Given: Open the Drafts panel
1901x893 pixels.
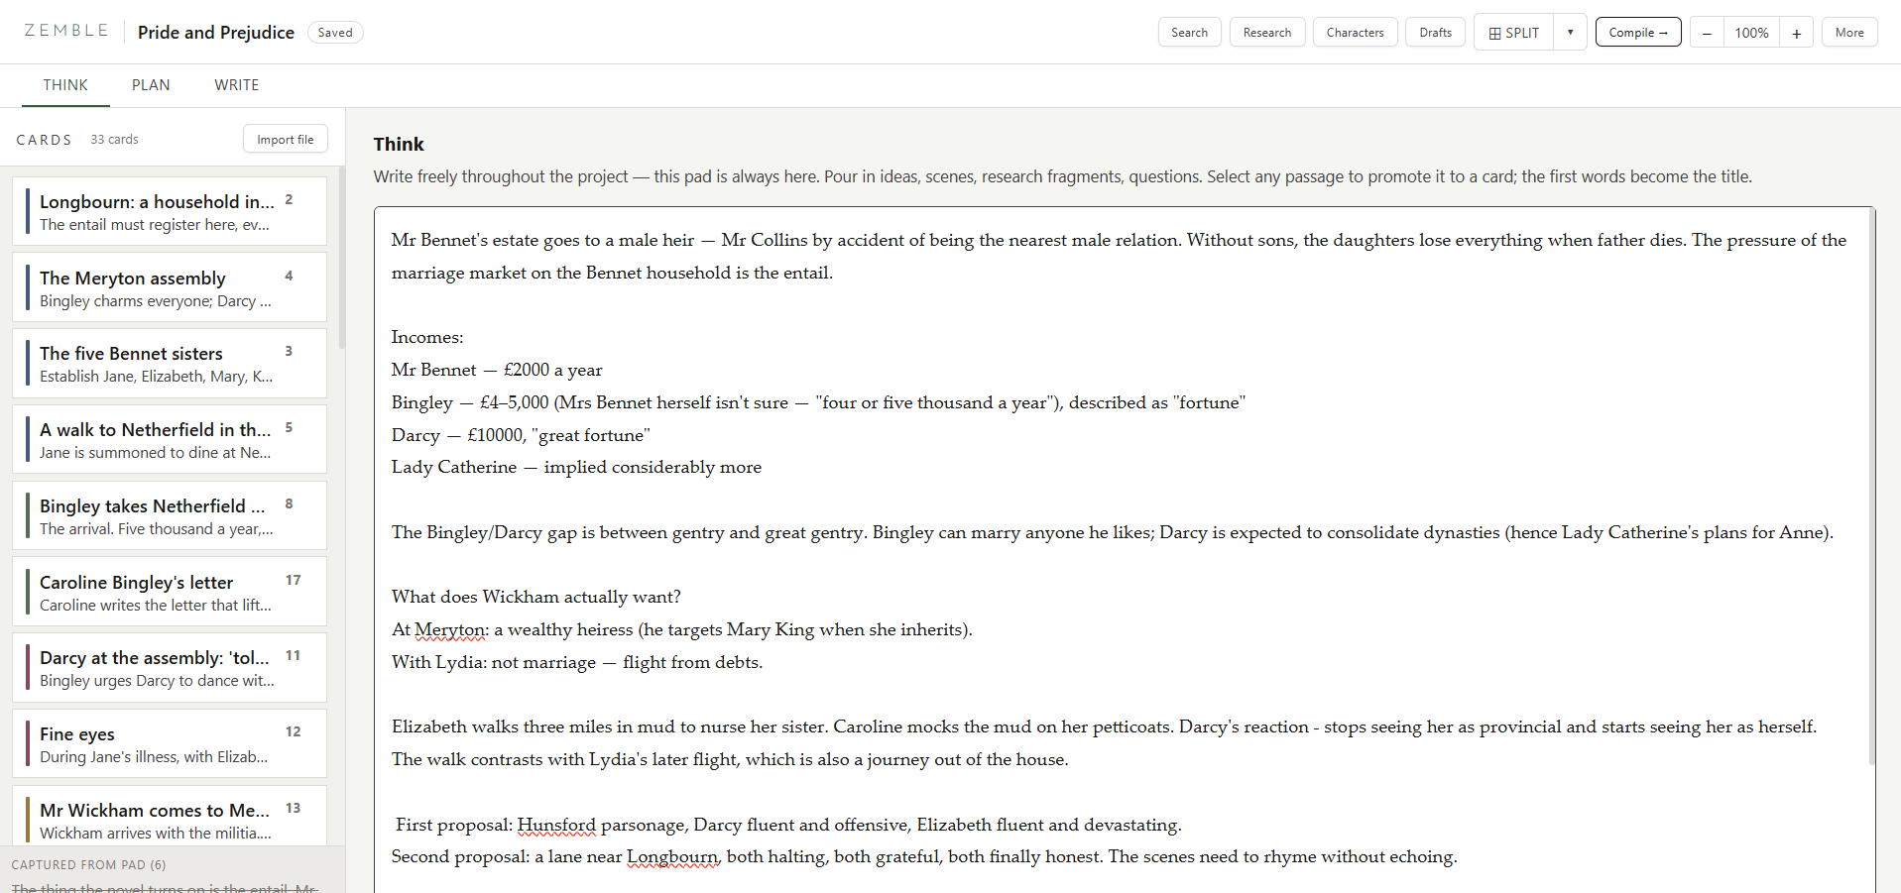Looking at the screenshot, I should click(x=1435, y=33).
